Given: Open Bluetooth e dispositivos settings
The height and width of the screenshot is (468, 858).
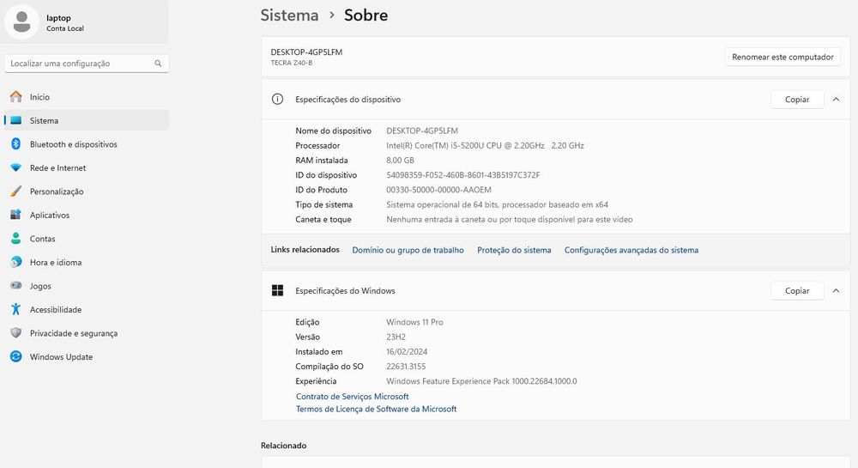Looking at the screenshot, I should click(87, 144).
